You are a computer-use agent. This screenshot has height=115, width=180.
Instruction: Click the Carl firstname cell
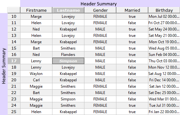[x=36, y=80]
